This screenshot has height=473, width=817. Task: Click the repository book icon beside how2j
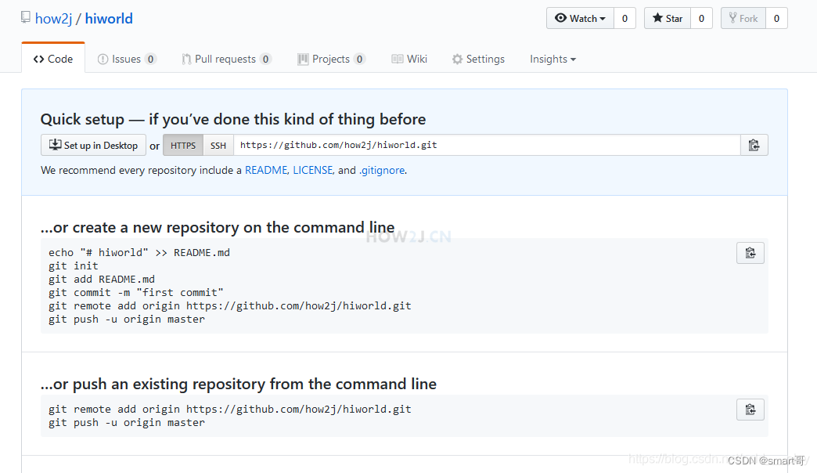tap(26, 17)
